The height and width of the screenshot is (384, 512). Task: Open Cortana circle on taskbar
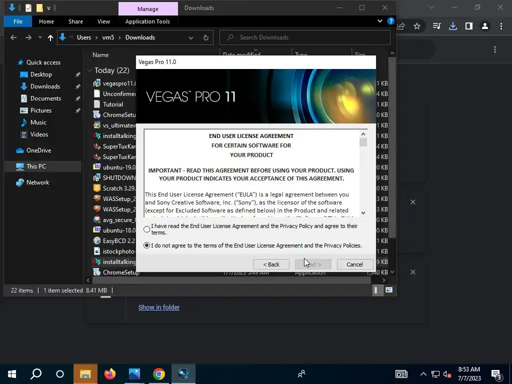[60, 374]
